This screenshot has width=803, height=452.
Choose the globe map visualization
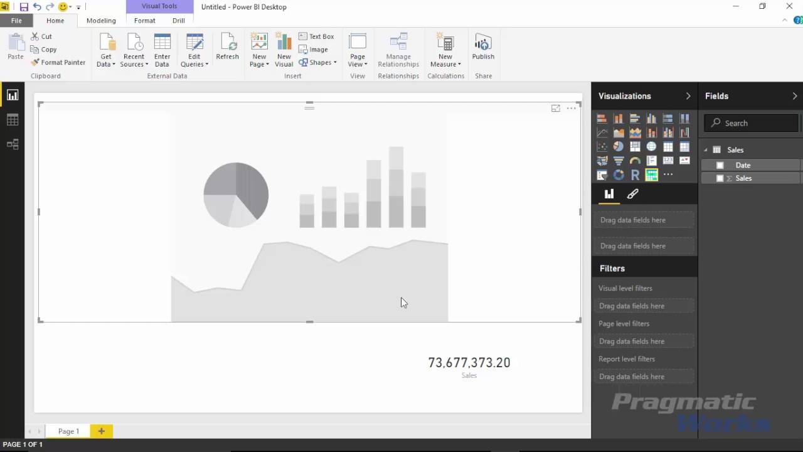(652, 146)
